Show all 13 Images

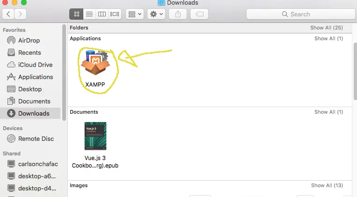point(326,185)
